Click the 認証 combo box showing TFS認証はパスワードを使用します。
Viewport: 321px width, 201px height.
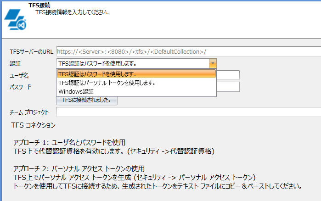136,63
